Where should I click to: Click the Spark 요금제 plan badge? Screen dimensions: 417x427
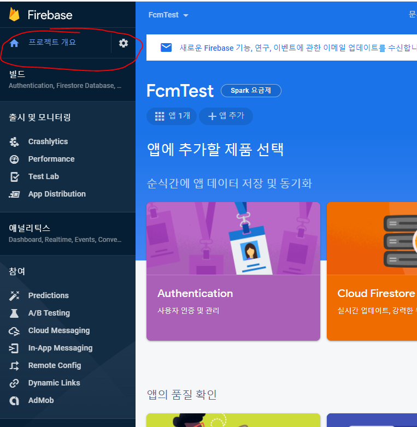pos(251,91)
